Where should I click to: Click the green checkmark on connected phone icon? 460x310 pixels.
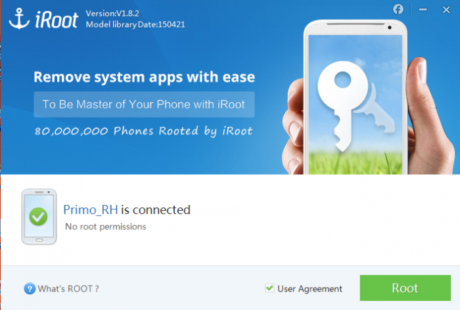38,217
